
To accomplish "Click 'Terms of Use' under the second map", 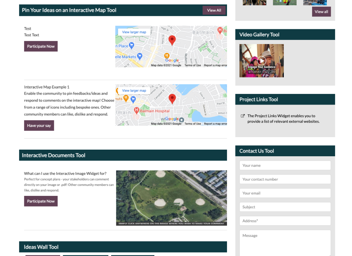I will click(x=193, y=124).
